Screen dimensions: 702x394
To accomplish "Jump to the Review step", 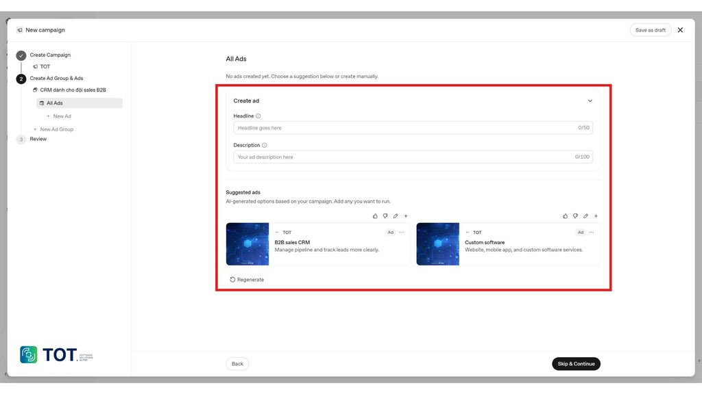I will click(x=38, y=139).
